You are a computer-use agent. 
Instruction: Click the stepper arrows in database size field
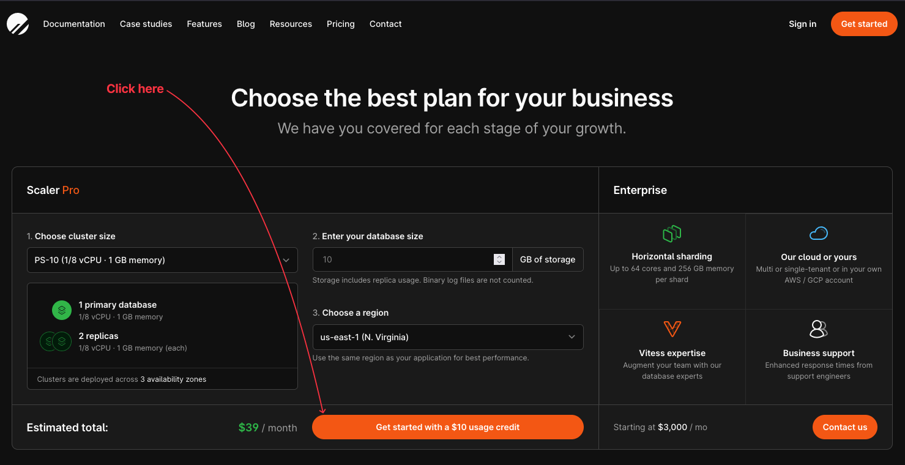click(499, 259)
